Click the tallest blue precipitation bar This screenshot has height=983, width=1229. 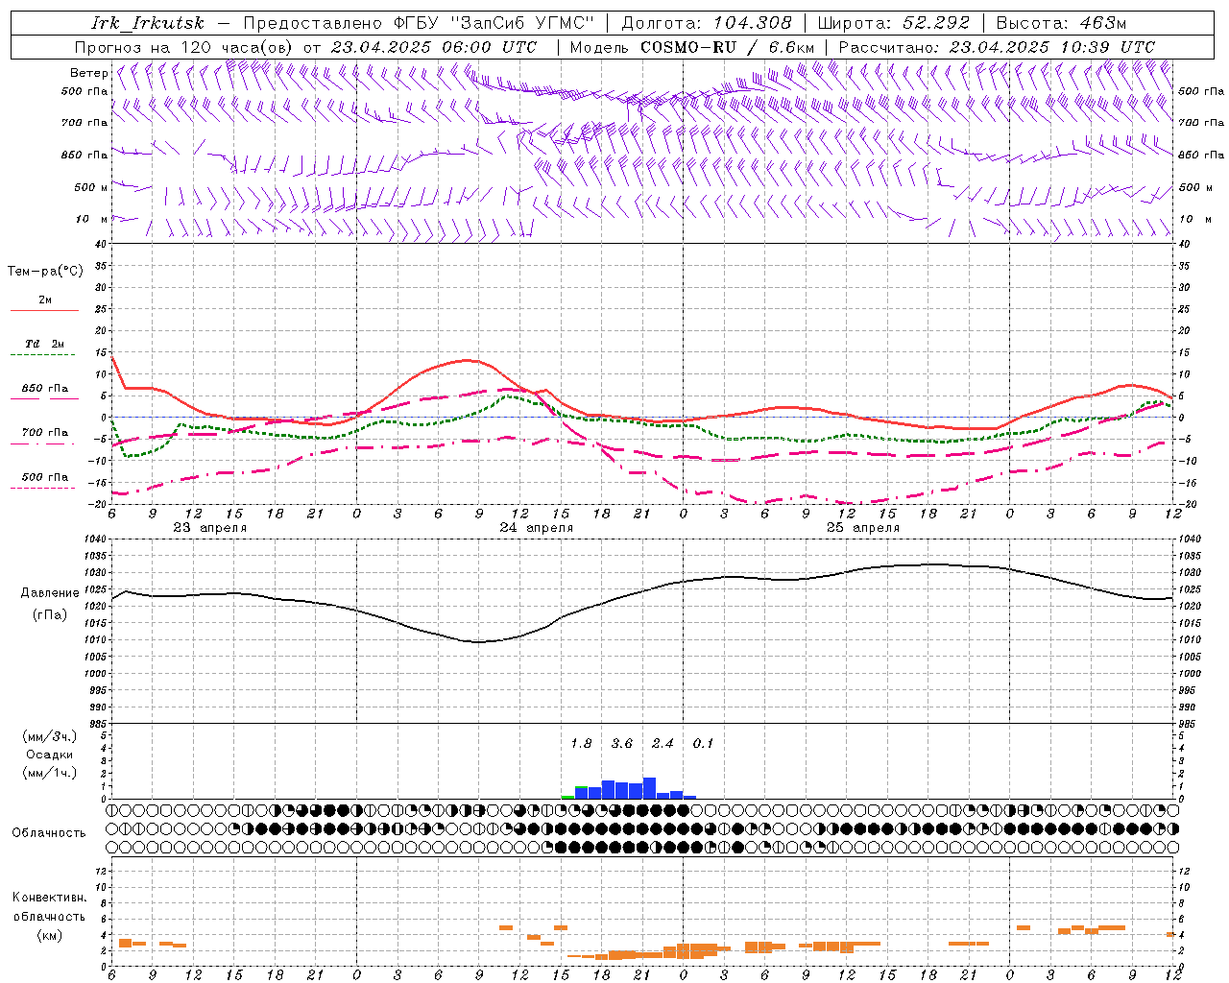click(x=649, y=788)
